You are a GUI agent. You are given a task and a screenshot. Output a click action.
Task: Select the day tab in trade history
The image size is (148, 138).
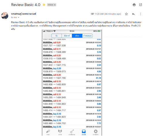pyautogui.click(x=56, y=36)
